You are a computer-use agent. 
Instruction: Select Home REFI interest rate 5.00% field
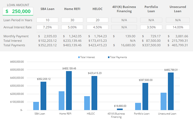pyautogui.click(x=72, y=27)
